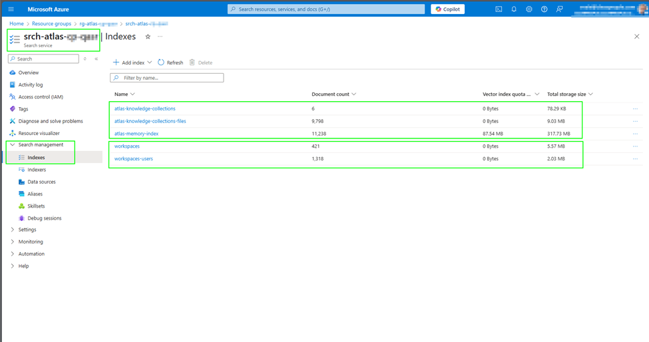Open Access control (IAM)
This screenshot has height=342, width=649.
41,96
